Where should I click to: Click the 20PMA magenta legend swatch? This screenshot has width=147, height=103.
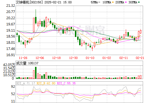pyautogui.click(x=126, y=2)
